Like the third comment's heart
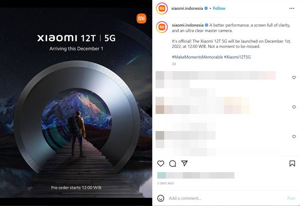Image resolution: width=300 pixels, height=206 pixels. (x=294, y=137)
